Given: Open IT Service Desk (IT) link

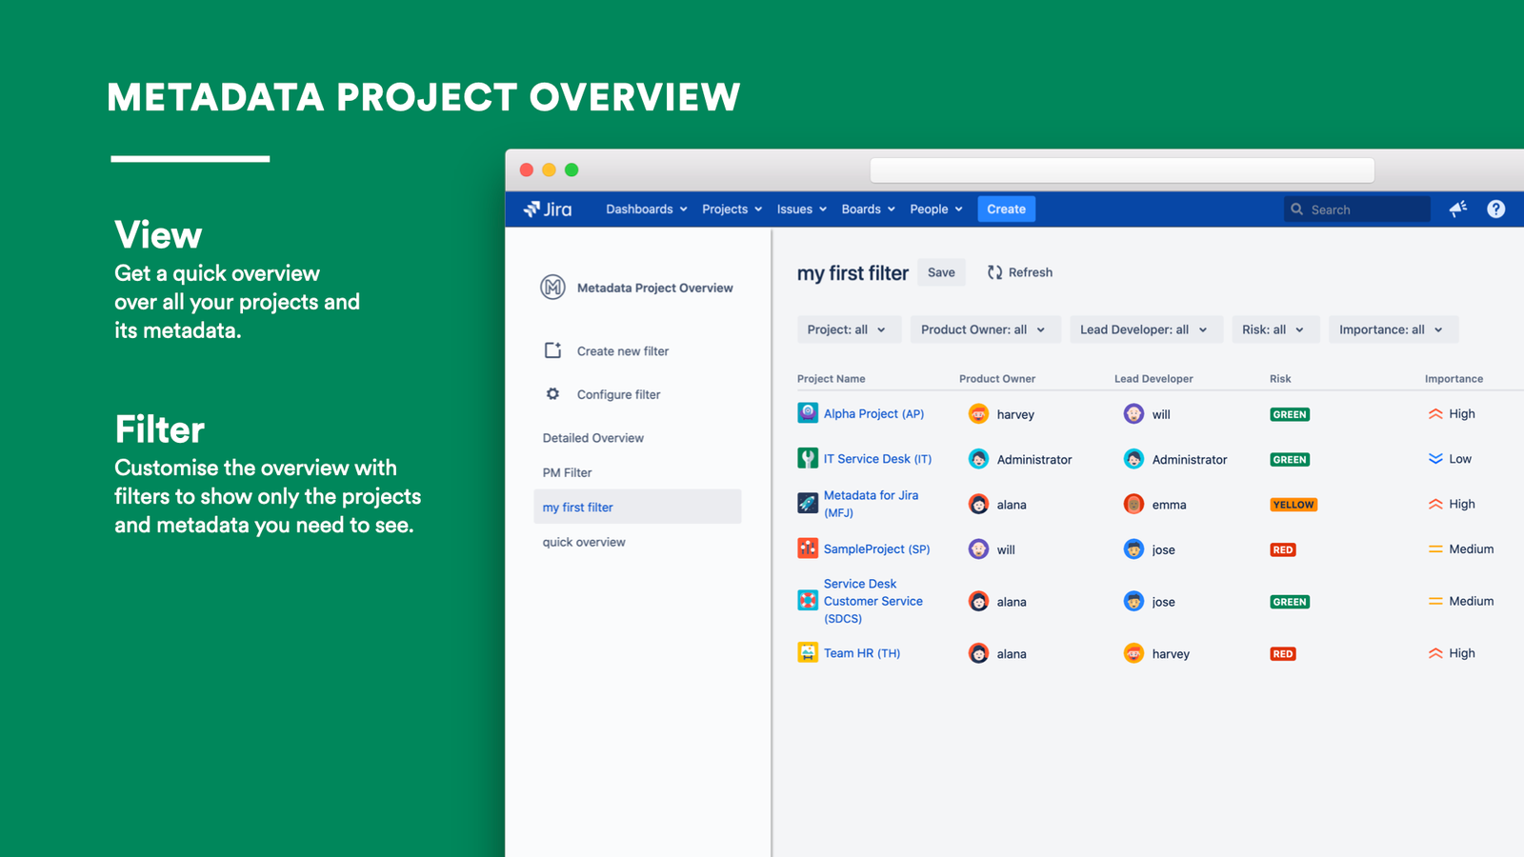Looking at the screenshot, I should [x=877, y=459].
